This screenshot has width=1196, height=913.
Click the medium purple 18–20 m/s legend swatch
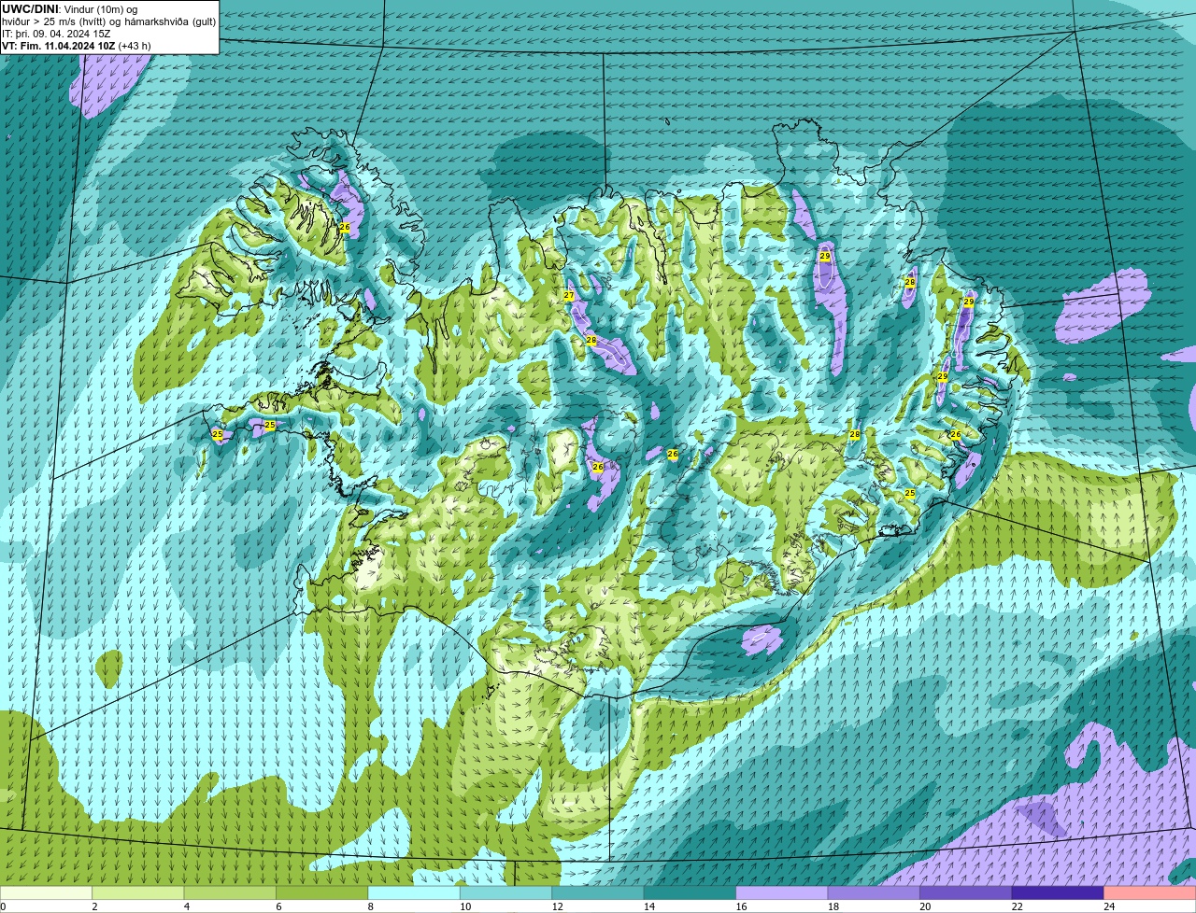click(875, 893)
